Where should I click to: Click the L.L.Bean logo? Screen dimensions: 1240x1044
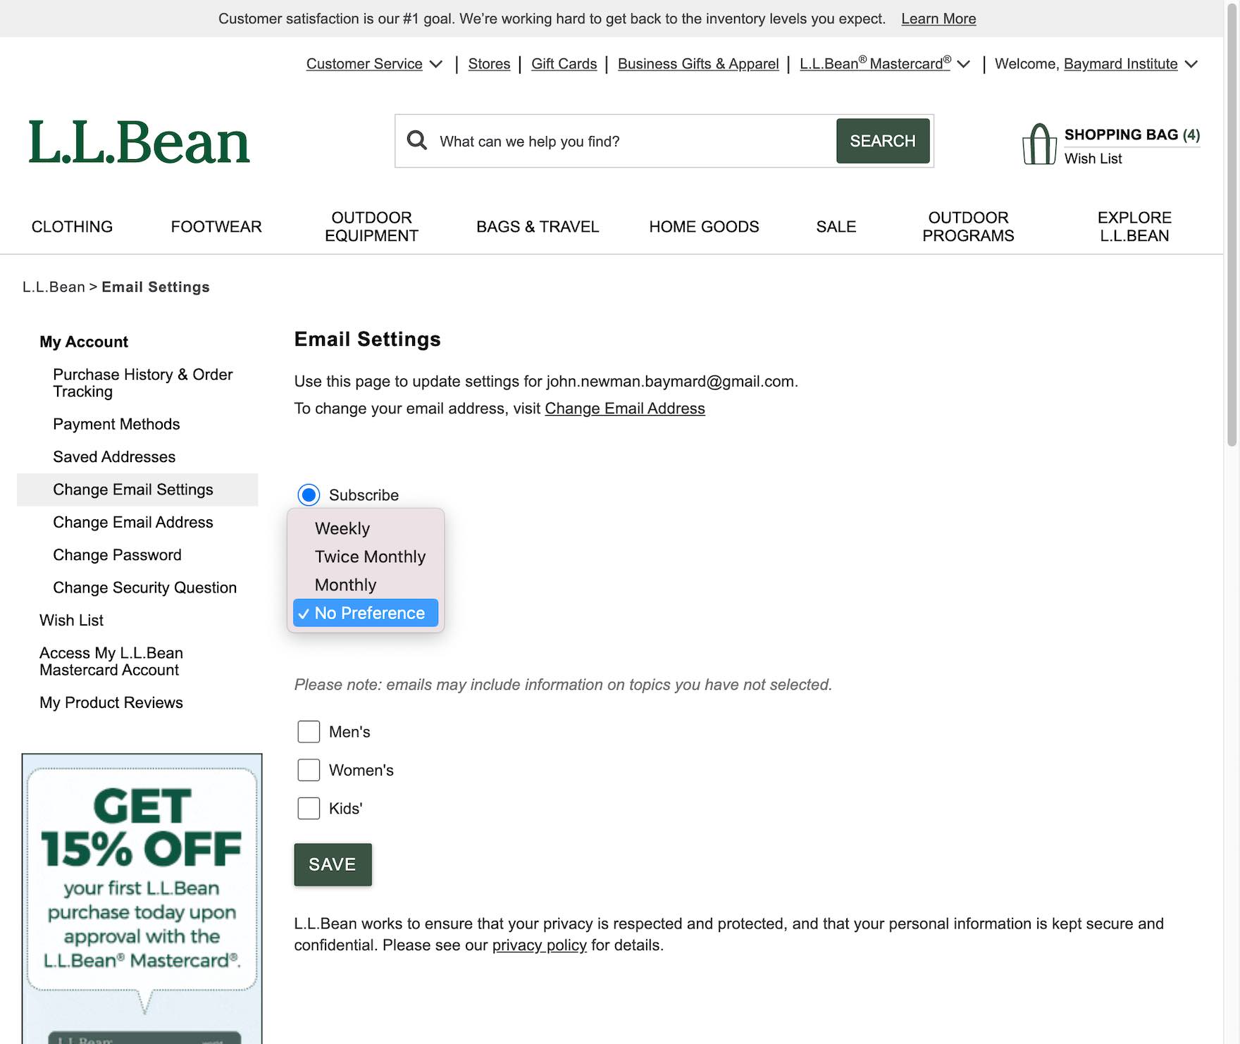click(139, 142)
